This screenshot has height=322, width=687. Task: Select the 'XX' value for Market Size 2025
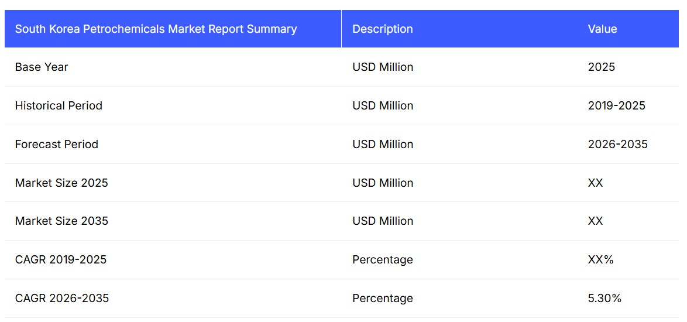[x=595, y=183]
